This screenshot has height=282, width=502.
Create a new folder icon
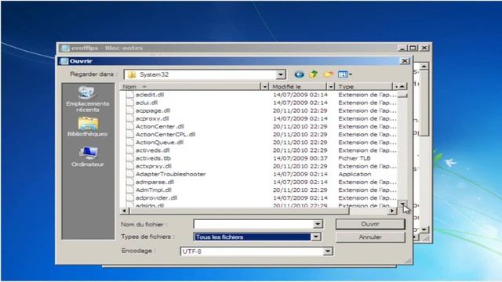(328, 74)
